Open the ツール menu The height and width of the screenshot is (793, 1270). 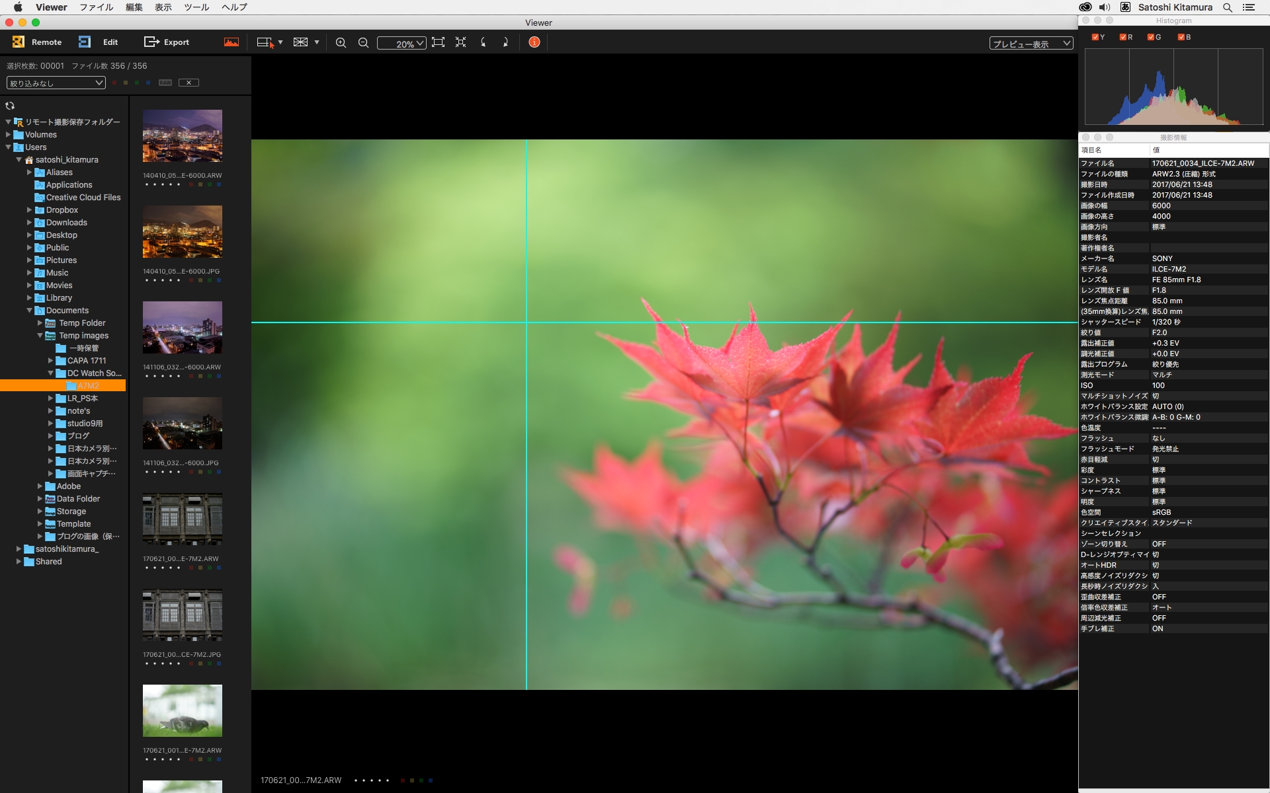[196, 7]
